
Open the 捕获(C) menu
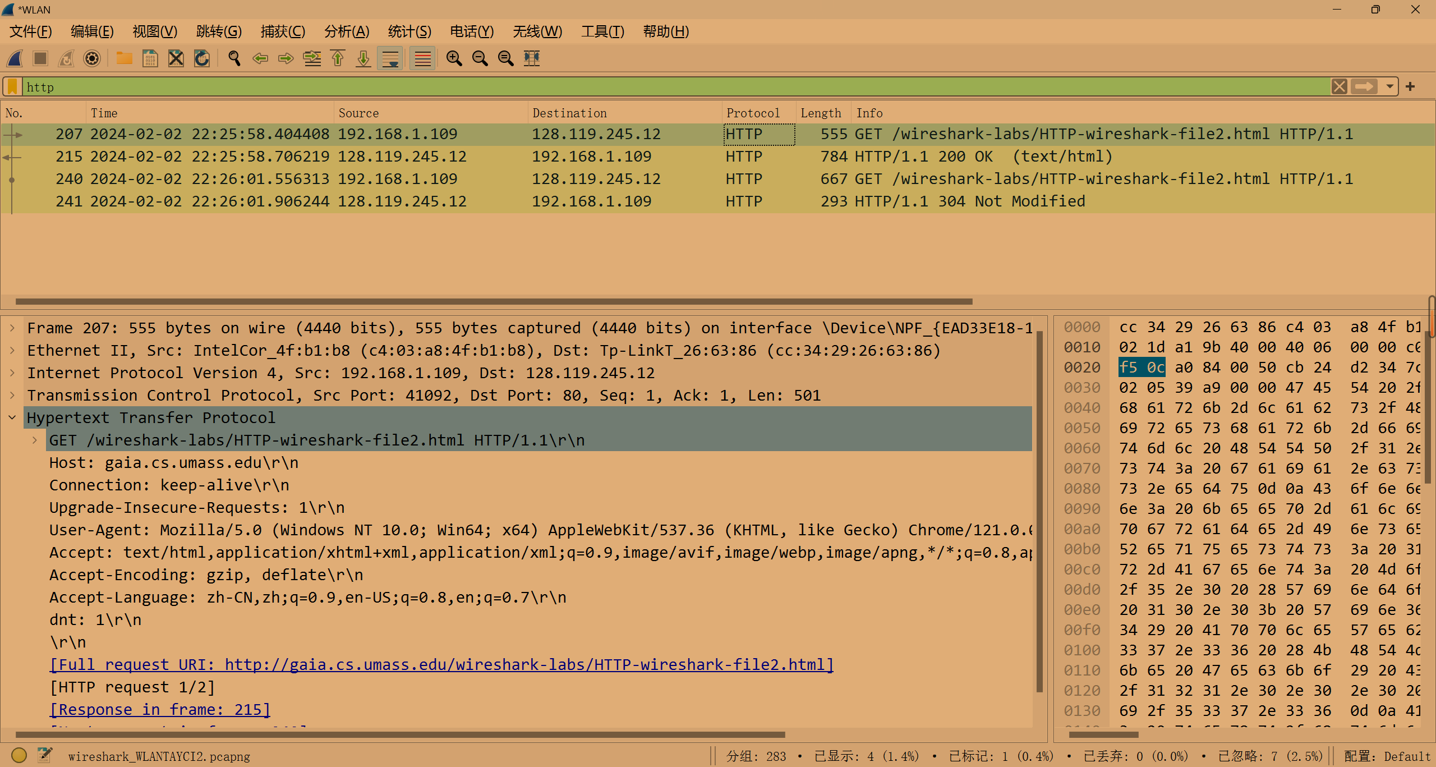pyautogui.click(x=283, y=31)
